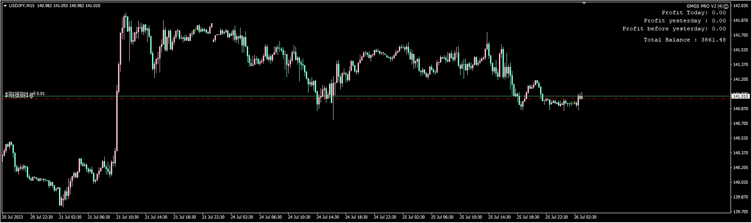Open the chart menu triangle beside USDJPY,M15
The image size is (752, 223).
coord(5,6)
